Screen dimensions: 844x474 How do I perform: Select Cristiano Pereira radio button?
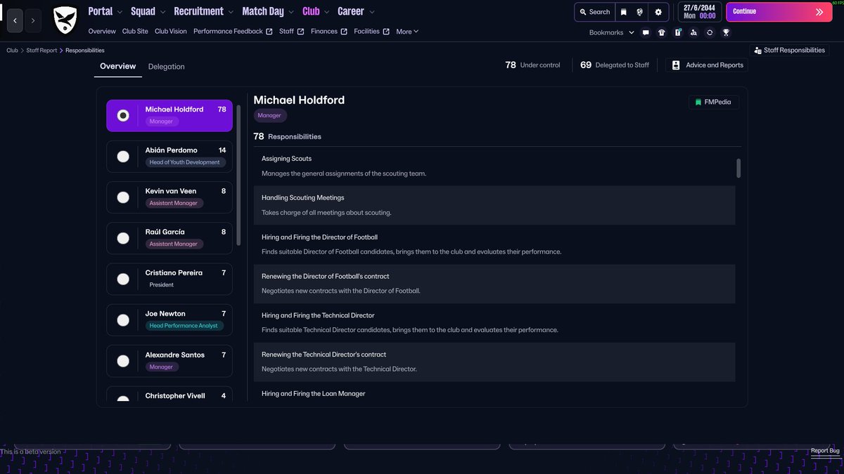tap(123, 279)
